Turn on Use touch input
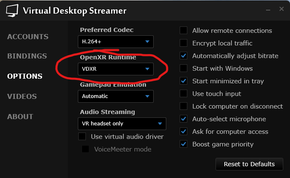The image size is (290, 178). pos(184,93)
